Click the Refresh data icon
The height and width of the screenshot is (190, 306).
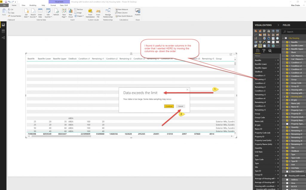tap(56, 12)
